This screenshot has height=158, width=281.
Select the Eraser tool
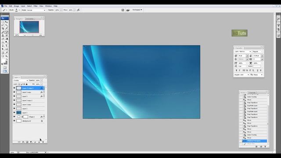3,39
